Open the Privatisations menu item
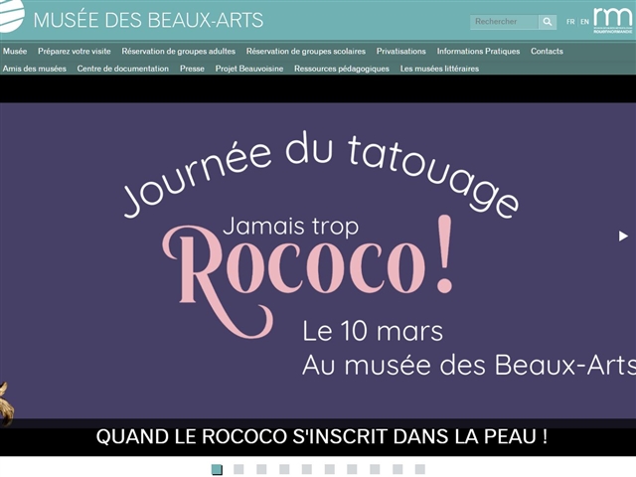 (401, 51)
